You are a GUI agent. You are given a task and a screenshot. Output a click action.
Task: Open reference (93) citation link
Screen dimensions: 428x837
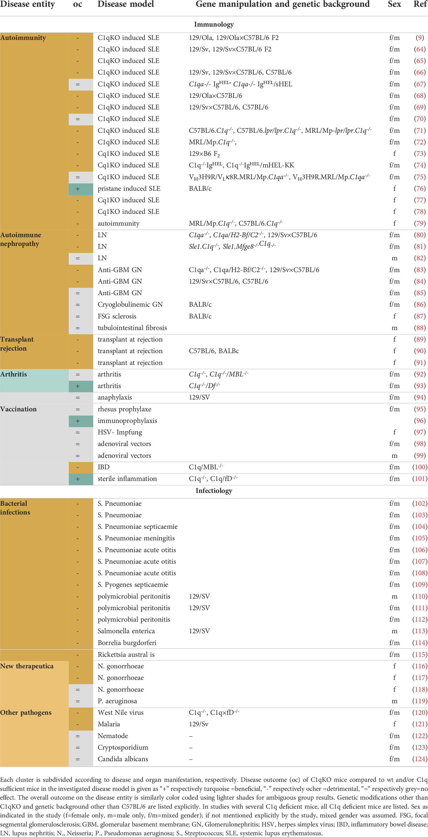420,386
